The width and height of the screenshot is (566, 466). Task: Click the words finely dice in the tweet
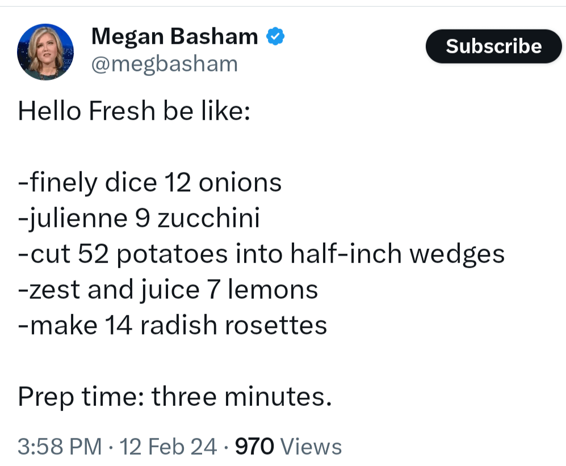coord(91,183)
